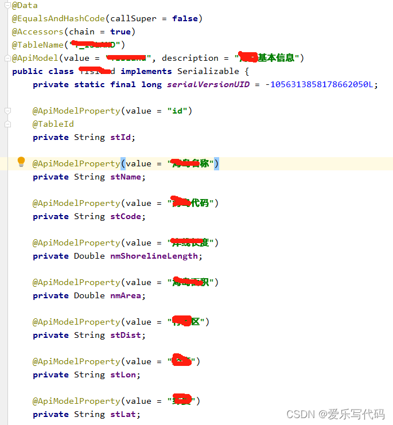Toggle fold marker next to @ApiModelProperty "id" line

coord(7,111)
